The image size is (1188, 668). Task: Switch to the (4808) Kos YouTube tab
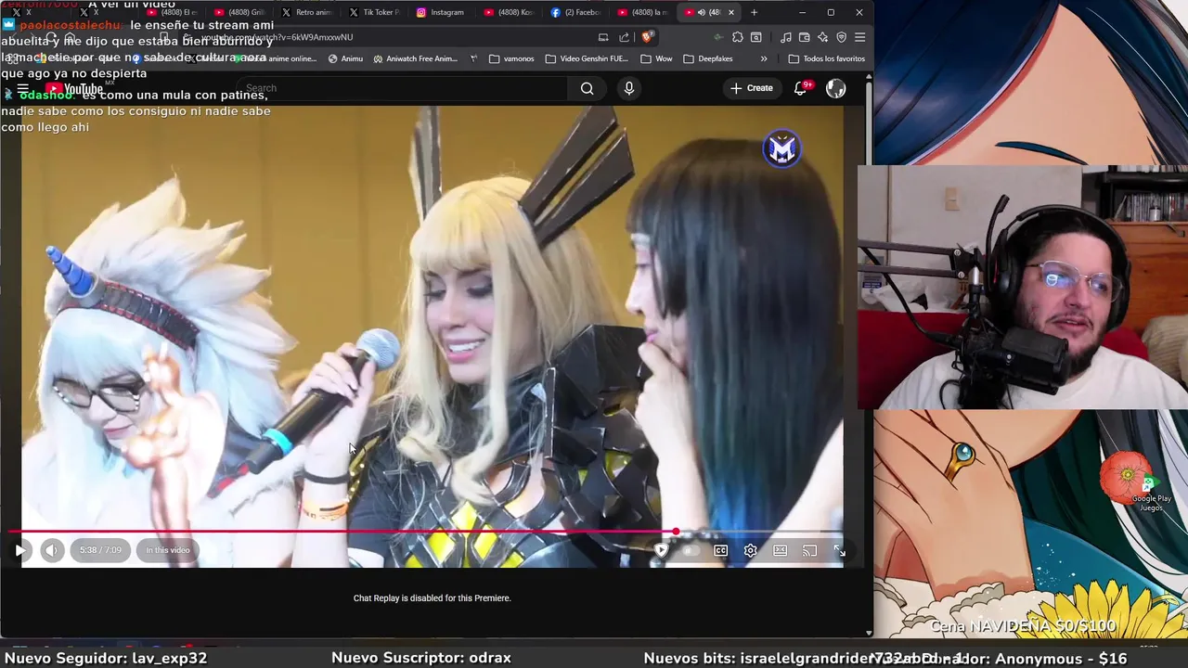pyautogui.click(x=508, y=12)
